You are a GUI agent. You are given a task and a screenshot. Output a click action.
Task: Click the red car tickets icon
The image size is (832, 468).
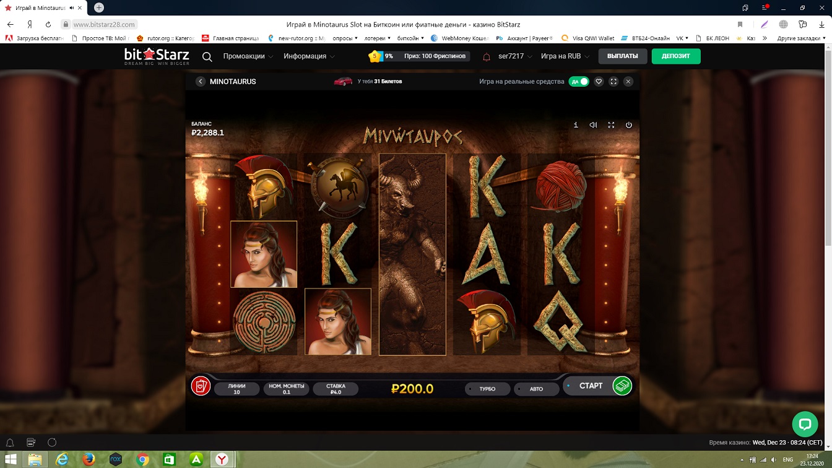(x=343, y=81)
